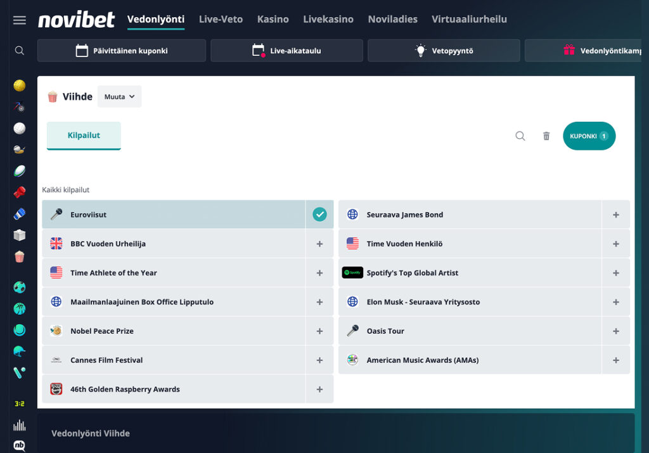The height and width of the screenshot is (453, 649).
Task: Uncheck the Euroviisut competition checkmark
Action: [x=319, y=214]
